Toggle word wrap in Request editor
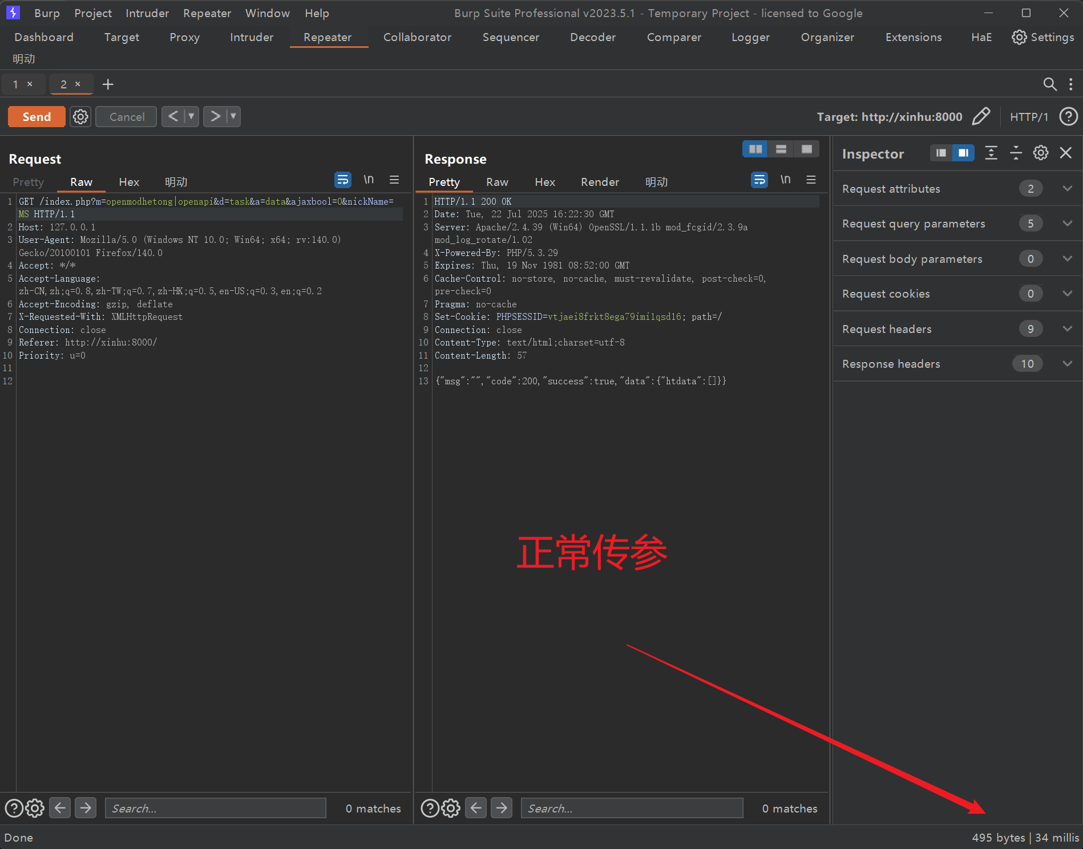This screenshot has height=849, width=1083. point(342,180)
